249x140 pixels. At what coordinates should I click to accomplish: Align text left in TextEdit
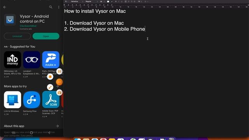pyautogui.click(x=126, y=2)
